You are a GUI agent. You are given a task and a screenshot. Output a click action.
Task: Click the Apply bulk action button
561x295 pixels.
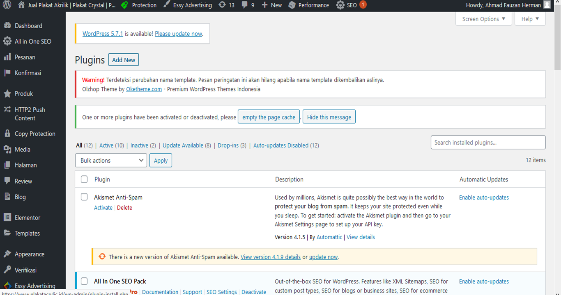(x=161, y=160)
